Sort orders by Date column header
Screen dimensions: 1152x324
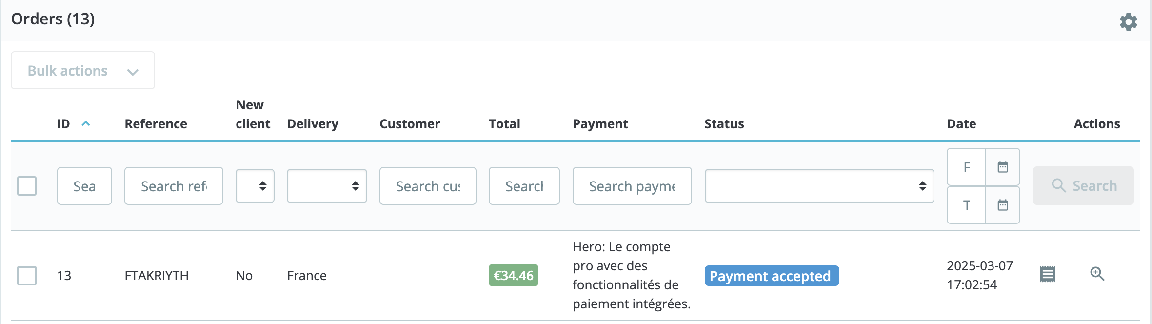[961, 124]
